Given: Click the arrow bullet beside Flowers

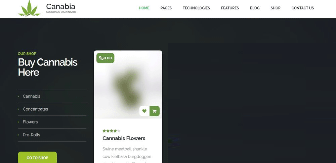Looking at the screenshot, I should [x=18, y=122].
